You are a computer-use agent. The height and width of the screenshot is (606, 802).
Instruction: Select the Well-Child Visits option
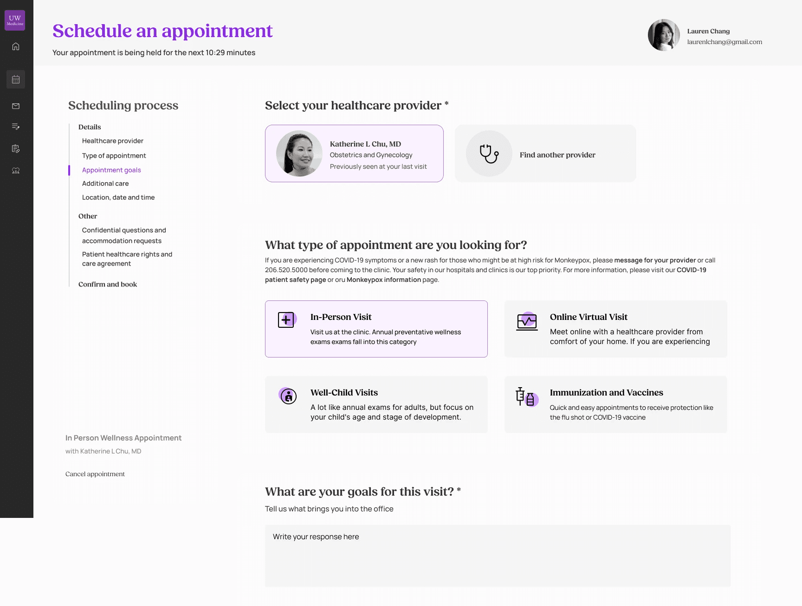tap(376, 404)
